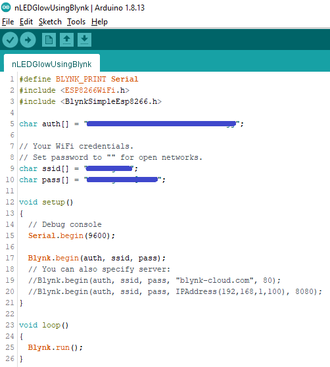
Task: Click the BlynkSimpleEsp8266.h include line
Action: pyautogui.click(x=90, y=101)
